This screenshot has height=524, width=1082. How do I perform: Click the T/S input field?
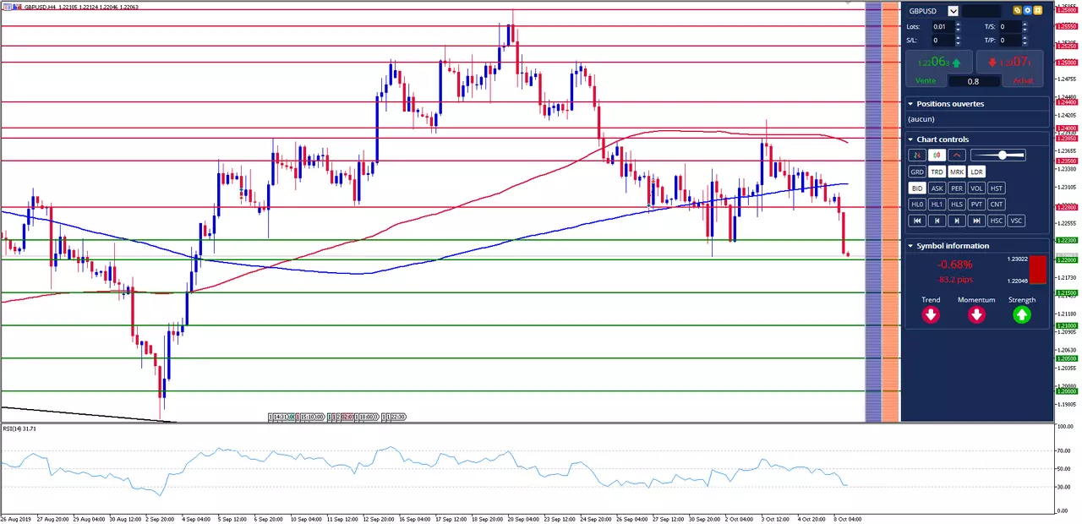[x=1010, y=27]
